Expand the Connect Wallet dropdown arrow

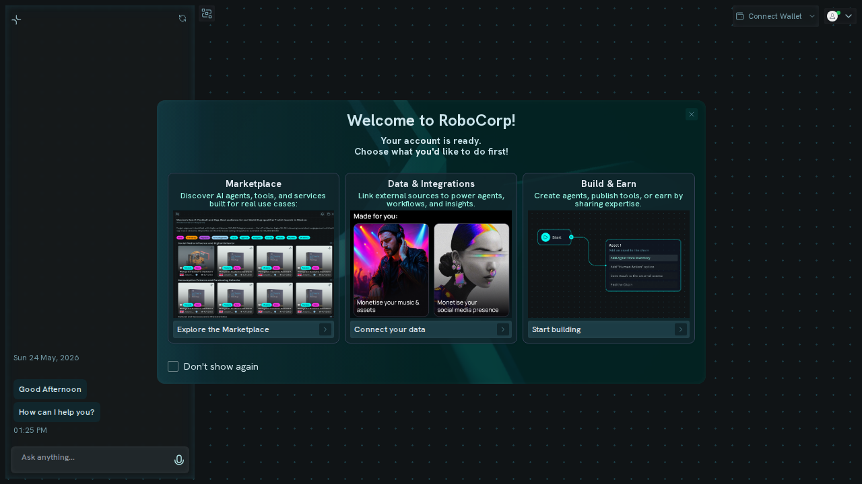[x=812, y=16]
